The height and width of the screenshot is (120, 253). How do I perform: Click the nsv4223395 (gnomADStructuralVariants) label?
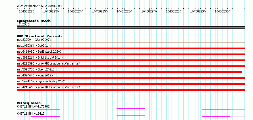click(49, 63)
